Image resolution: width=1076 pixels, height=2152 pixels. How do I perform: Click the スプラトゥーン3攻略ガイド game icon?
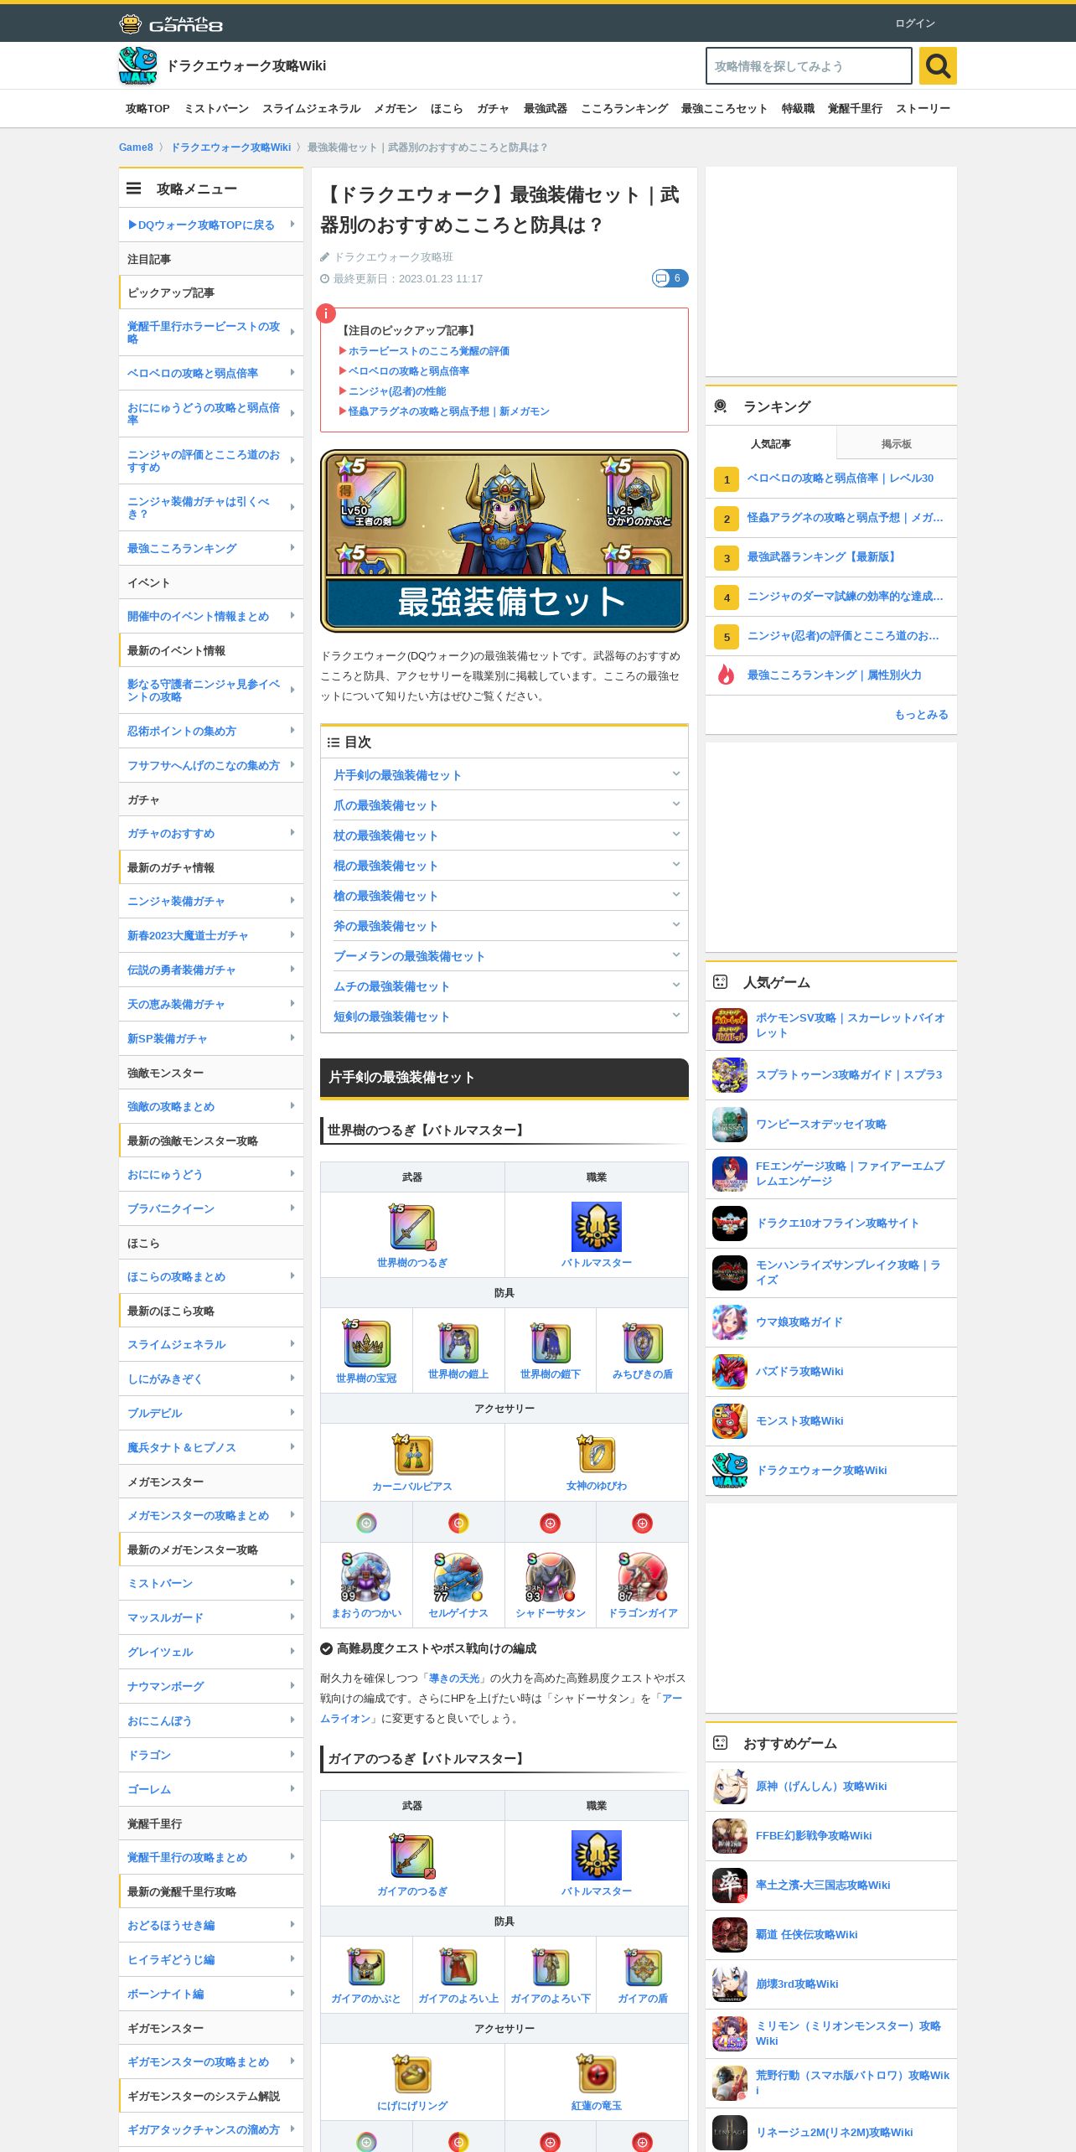(x=730, y=1075)
